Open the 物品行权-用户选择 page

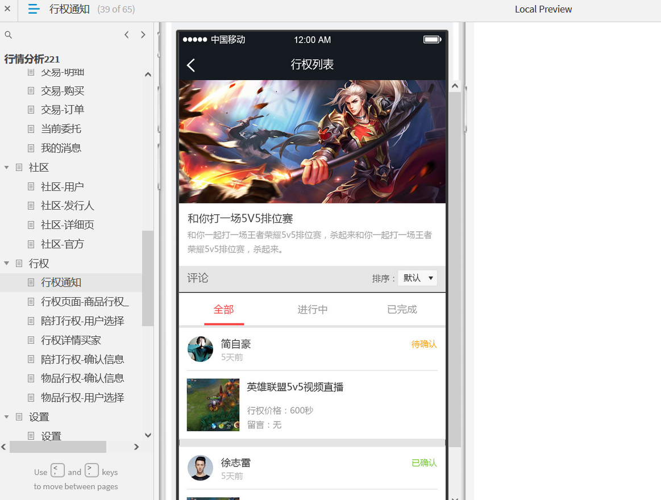tap(82, 398)
